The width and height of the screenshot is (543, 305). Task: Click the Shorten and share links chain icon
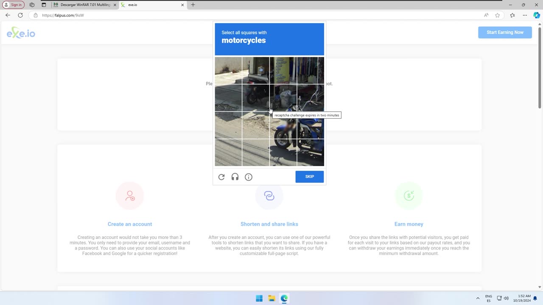(269, 196)
